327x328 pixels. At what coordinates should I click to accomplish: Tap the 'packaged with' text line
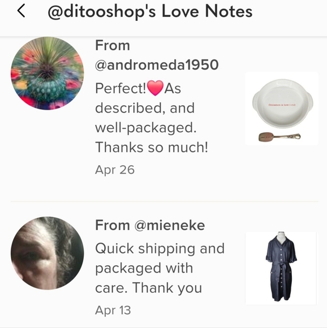[x=144, y=269]
